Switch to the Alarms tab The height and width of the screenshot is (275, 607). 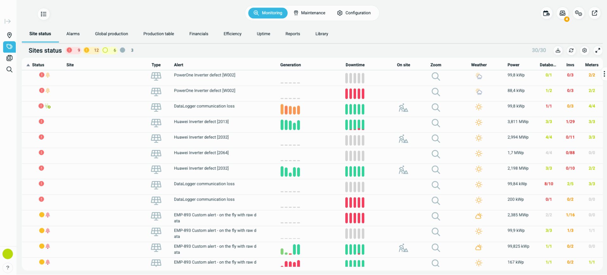(x=73, y=34)
